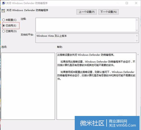Click the policy setting icon beside heading

(3, 11)
